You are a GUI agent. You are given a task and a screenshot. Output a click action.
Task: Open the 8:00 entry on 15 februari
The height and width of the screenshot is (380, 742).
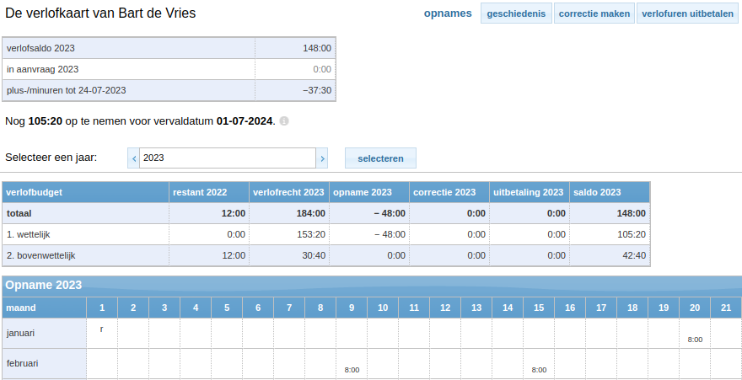(539, 370)
